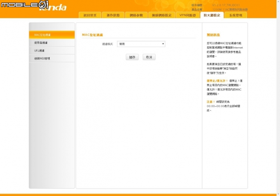Click the 防火牆設定 tab

212,15
